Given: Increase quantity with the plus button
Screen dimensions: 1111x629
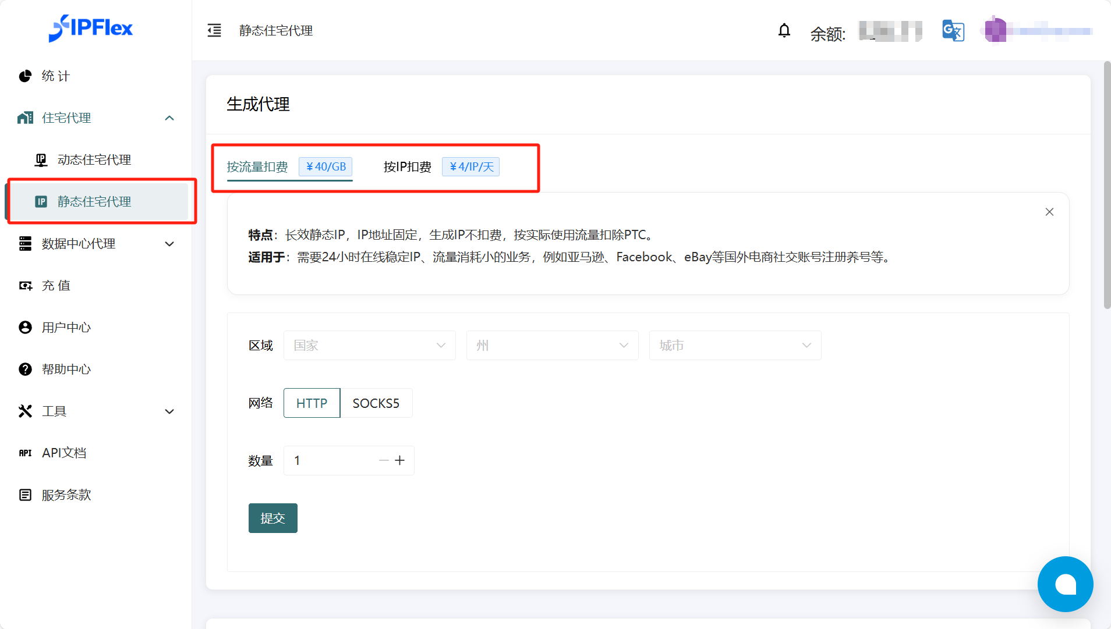Looking at the screenshot, I should (399, 461).
